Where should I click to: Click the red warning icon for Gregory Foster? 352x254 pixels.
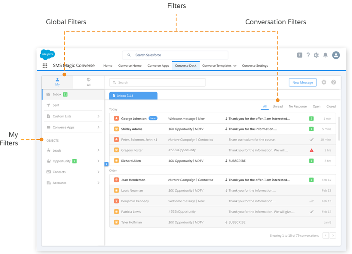point(311,150)
